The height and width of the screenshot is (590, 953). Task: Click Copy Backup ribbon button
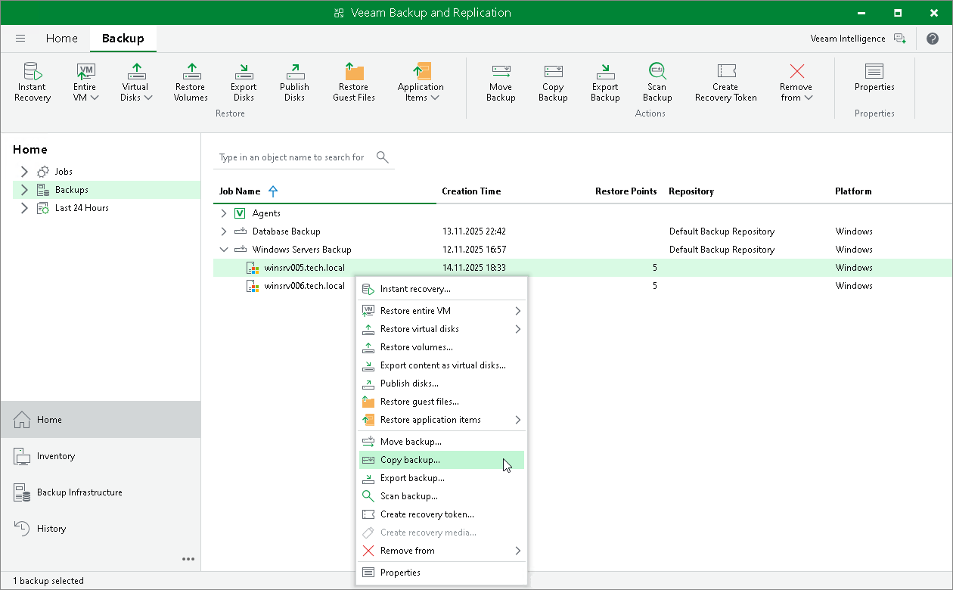coord(553,82)
